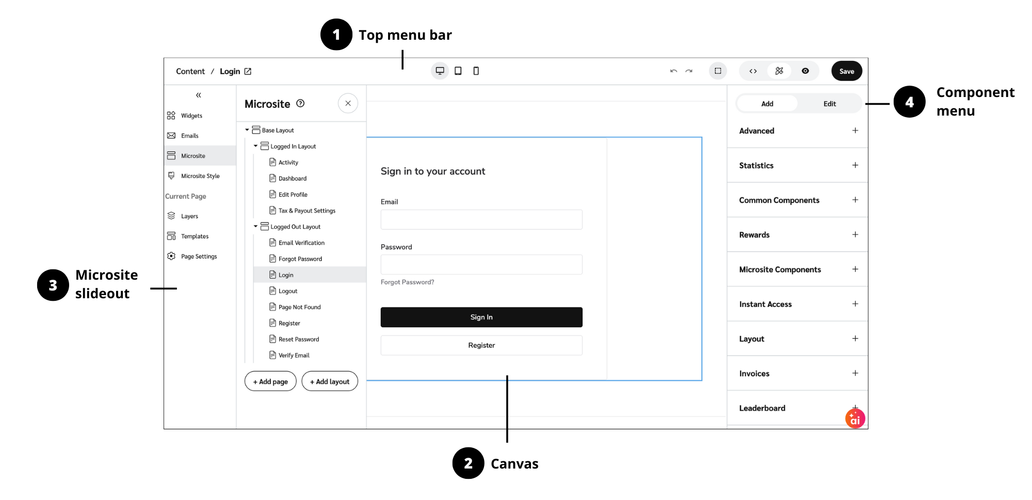Viewport: 1032px width, 500px height.
Task: Click the help icon beside Microsite
Action: (x=300, y=104)
